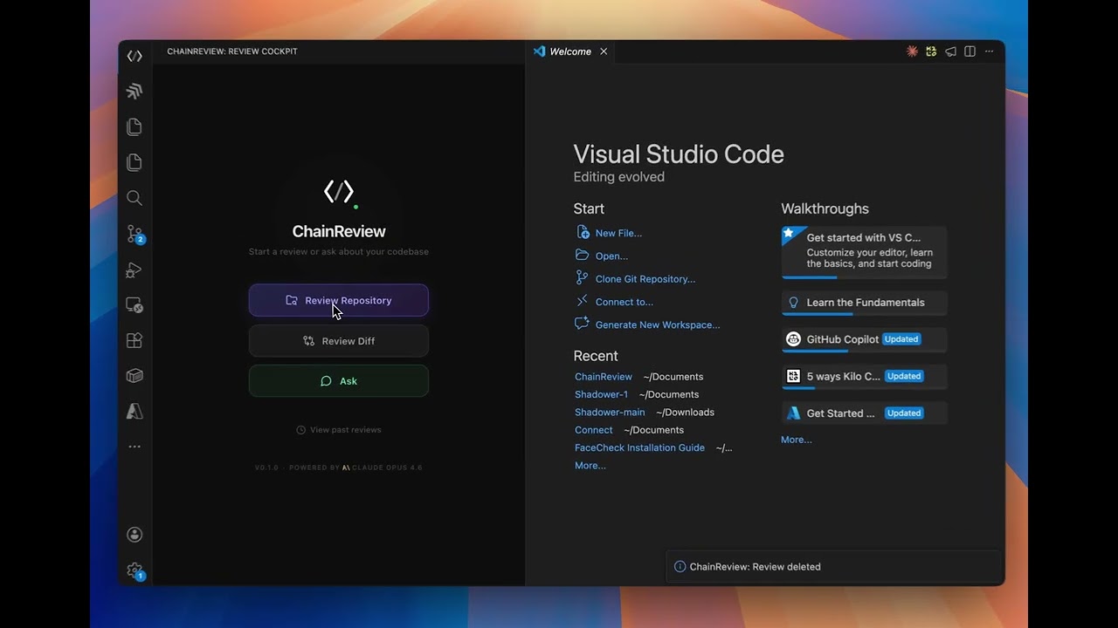Open the Azure icon in activity bar

coord(135,411)
